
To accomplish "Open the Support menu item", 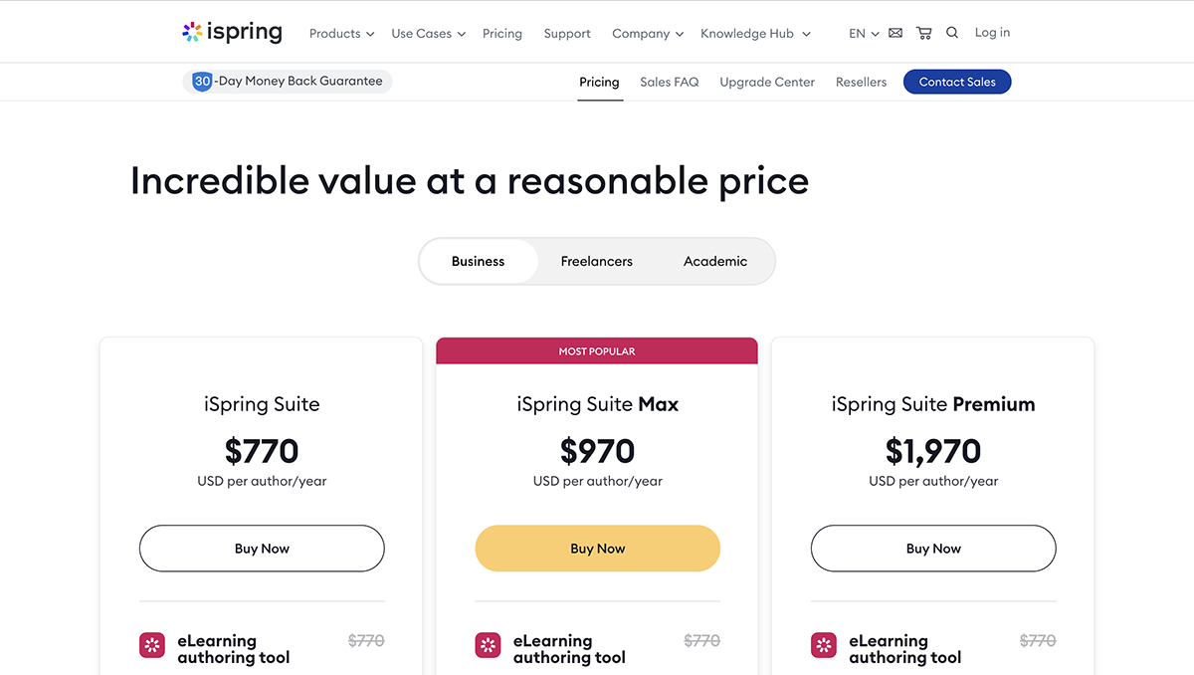I will tap(566, 32).
